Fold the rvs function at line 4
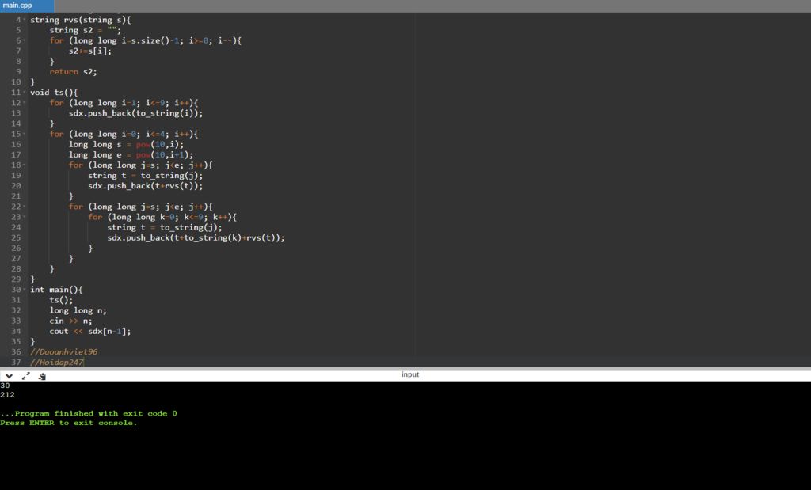This screenshot has width=811, height=490. (x=25, y=20)
